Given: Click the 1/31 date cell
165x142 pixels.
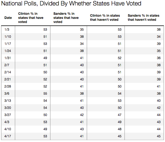Looking at the screenshot, I should (x=8, y=58).
